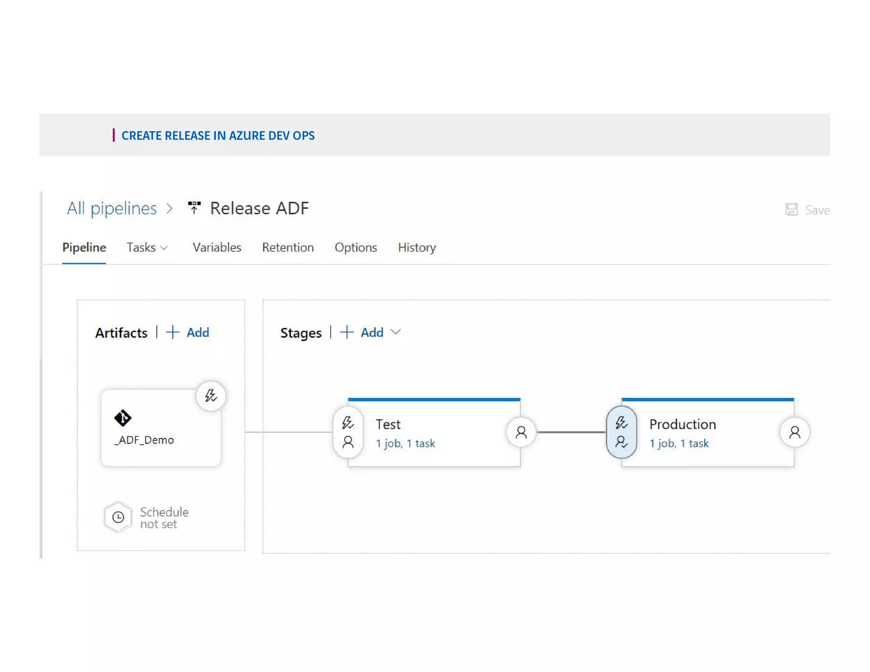Click the Save disk icon

(x=791, y=209)
